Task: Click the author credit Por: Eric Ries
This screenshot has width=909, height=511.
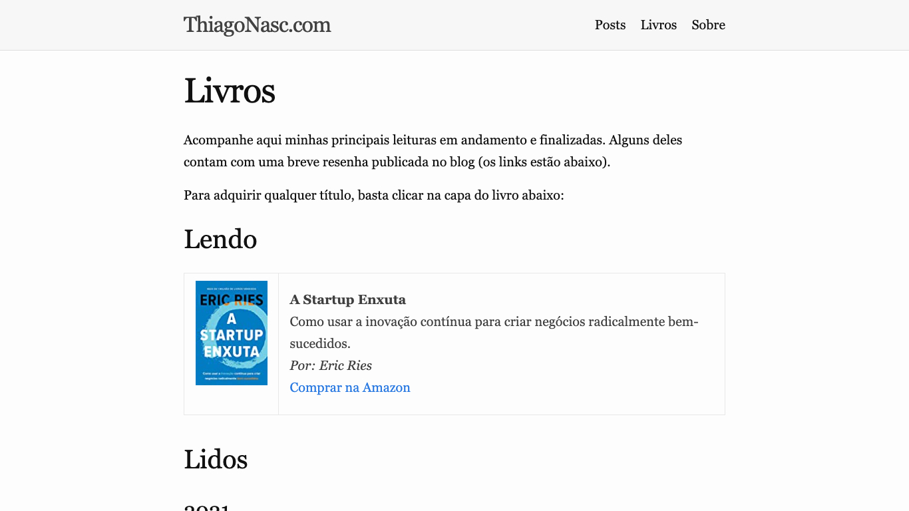Action: coord(331,365)
